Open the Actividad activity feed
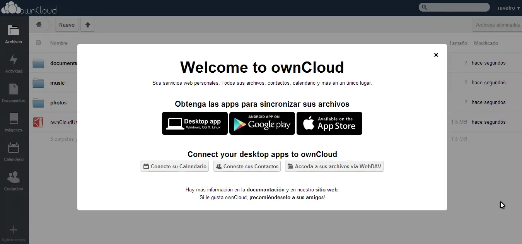This screenshot has height=244, width=522. click(x=14, y=64)
